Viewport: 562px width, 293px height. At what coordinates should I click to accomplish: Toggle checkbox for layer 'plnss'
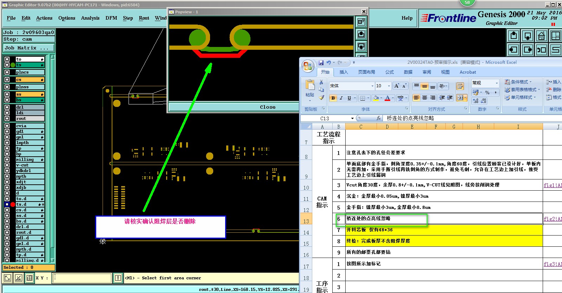click(7, 87)
